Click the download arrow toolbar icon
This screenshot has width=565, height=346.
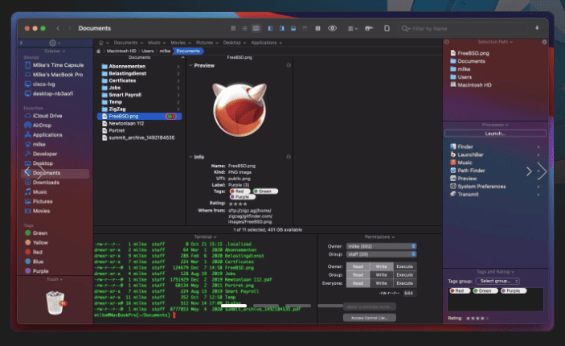click(537, 28)
